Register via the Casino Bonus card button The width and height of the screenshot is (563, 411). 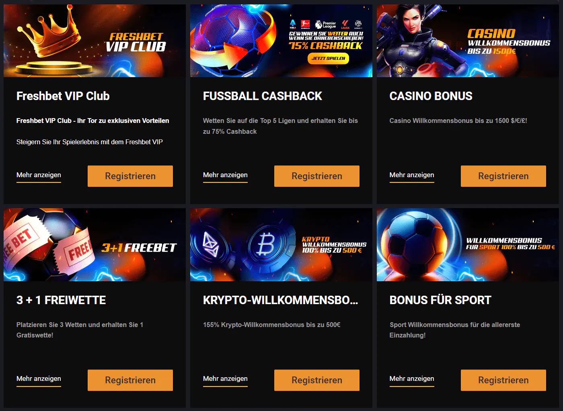coord(503,176)
